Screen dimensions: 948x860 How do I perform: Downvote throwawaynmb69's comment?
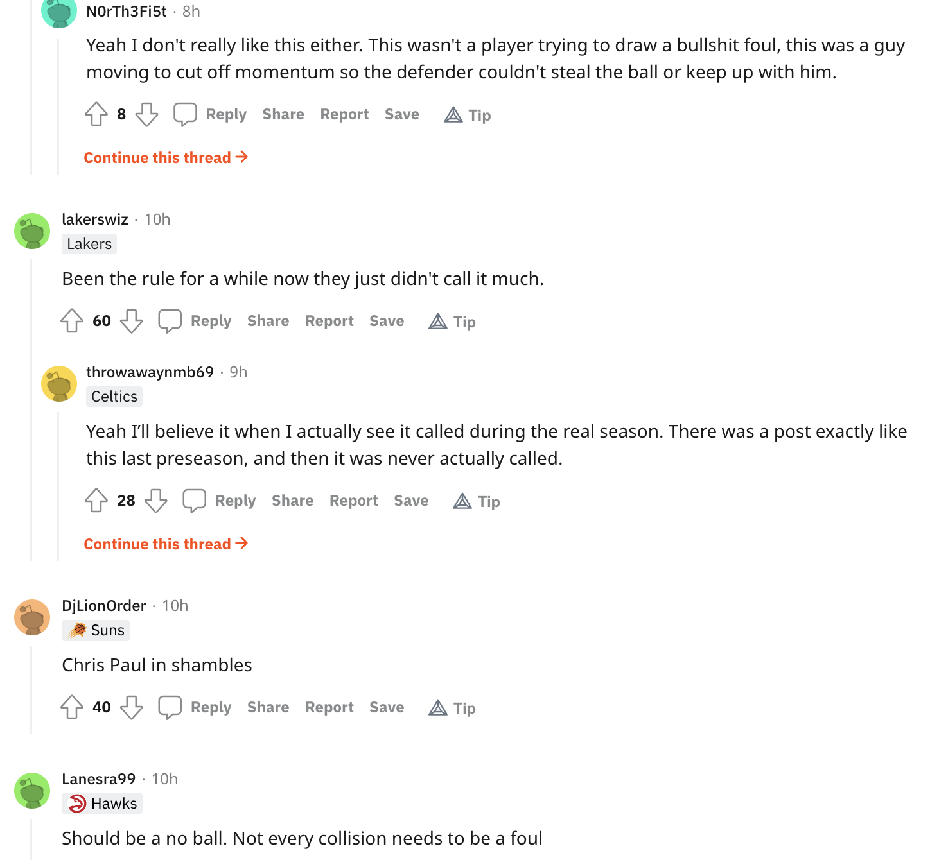tap(156, 501)
